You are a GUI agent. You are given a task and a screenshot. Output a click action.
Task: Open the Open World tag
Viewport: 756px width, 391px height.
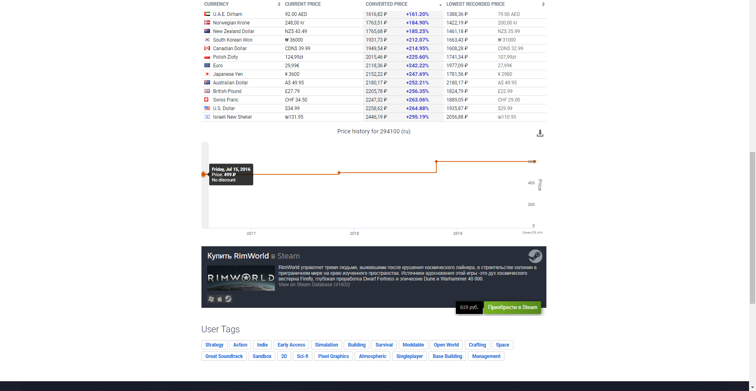(447, 345)
